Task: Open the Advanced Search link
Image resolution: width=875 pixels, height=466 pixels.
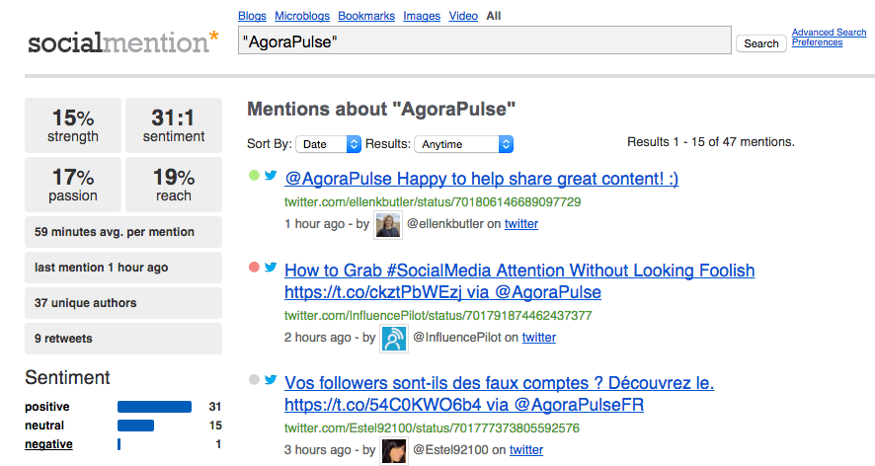Action: [x=829, y=33]
